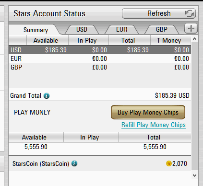Click the scrollbar down arrow
Screen dimensions: 203x186
coord(194,175)
